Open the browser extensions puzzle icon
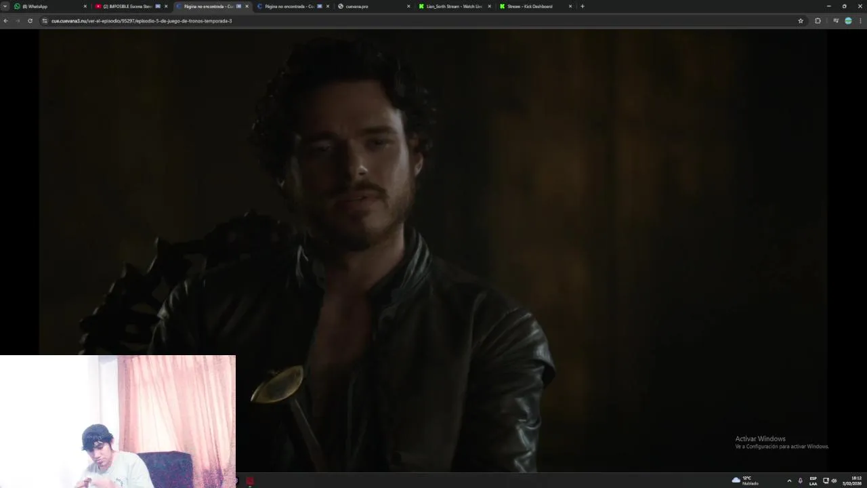867x488 pixels. coord(818,21)
